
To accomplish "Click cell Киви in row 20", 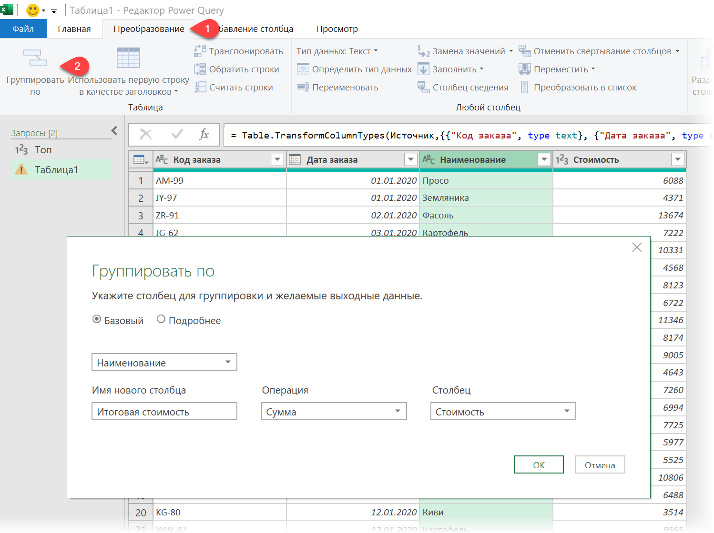I will (486, 513).
